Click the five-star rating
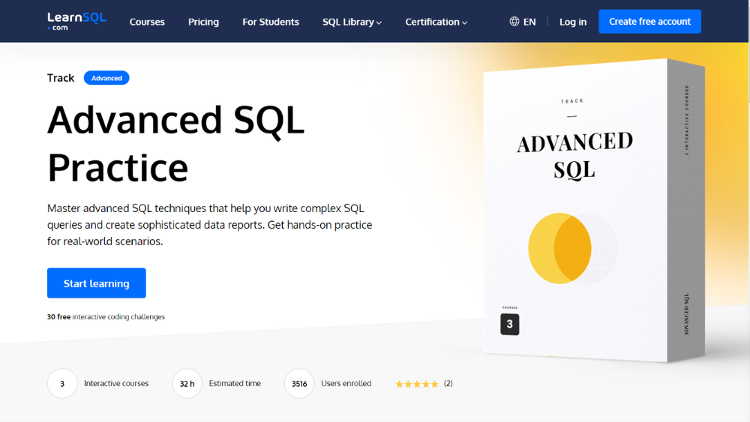The image size is (750, 422). pos(416,384)
